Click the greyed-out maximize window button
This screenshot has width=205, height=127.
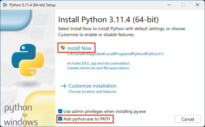click(183, 5)
